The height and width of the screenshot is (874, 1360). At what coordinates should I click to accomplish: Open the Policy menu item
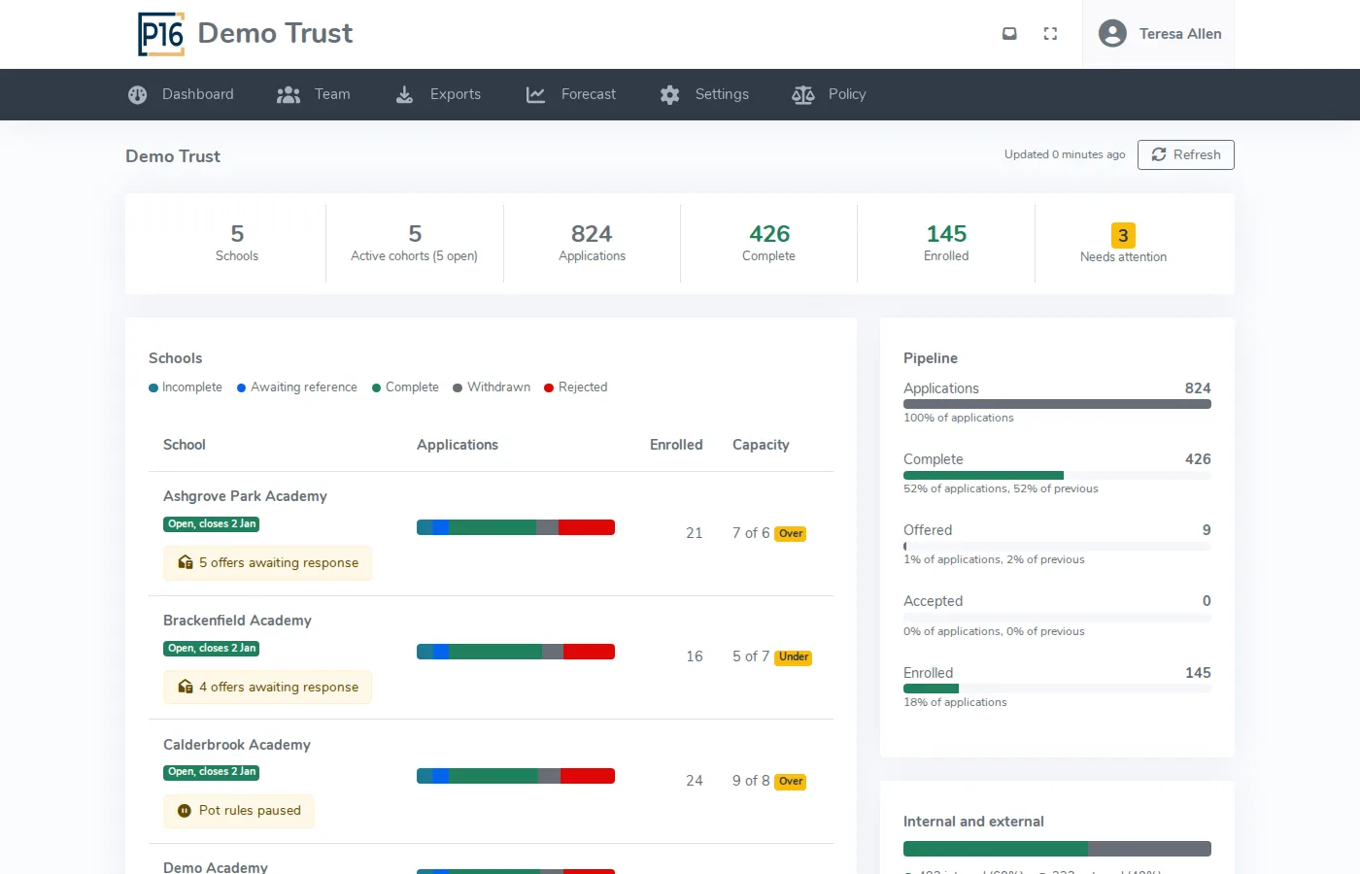pos(829,94)
